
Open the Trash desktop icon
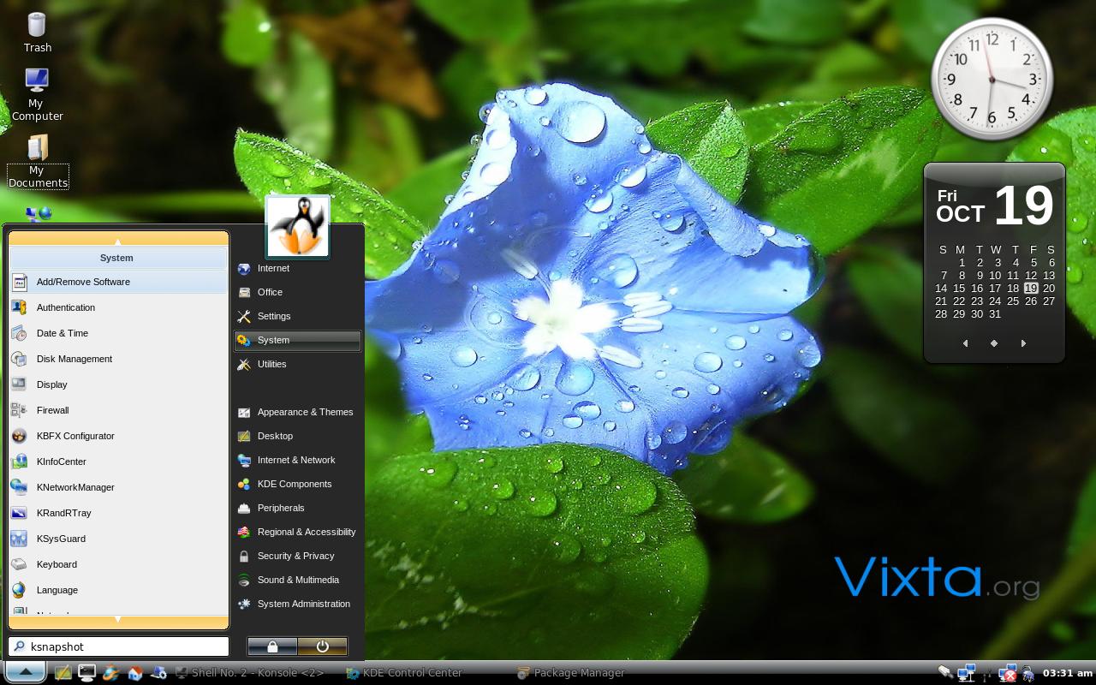37,32
